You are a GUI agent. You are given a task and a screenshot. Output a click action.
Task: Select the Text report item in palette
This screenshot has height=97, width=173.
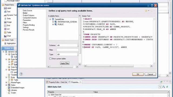[x=7, y=12]
